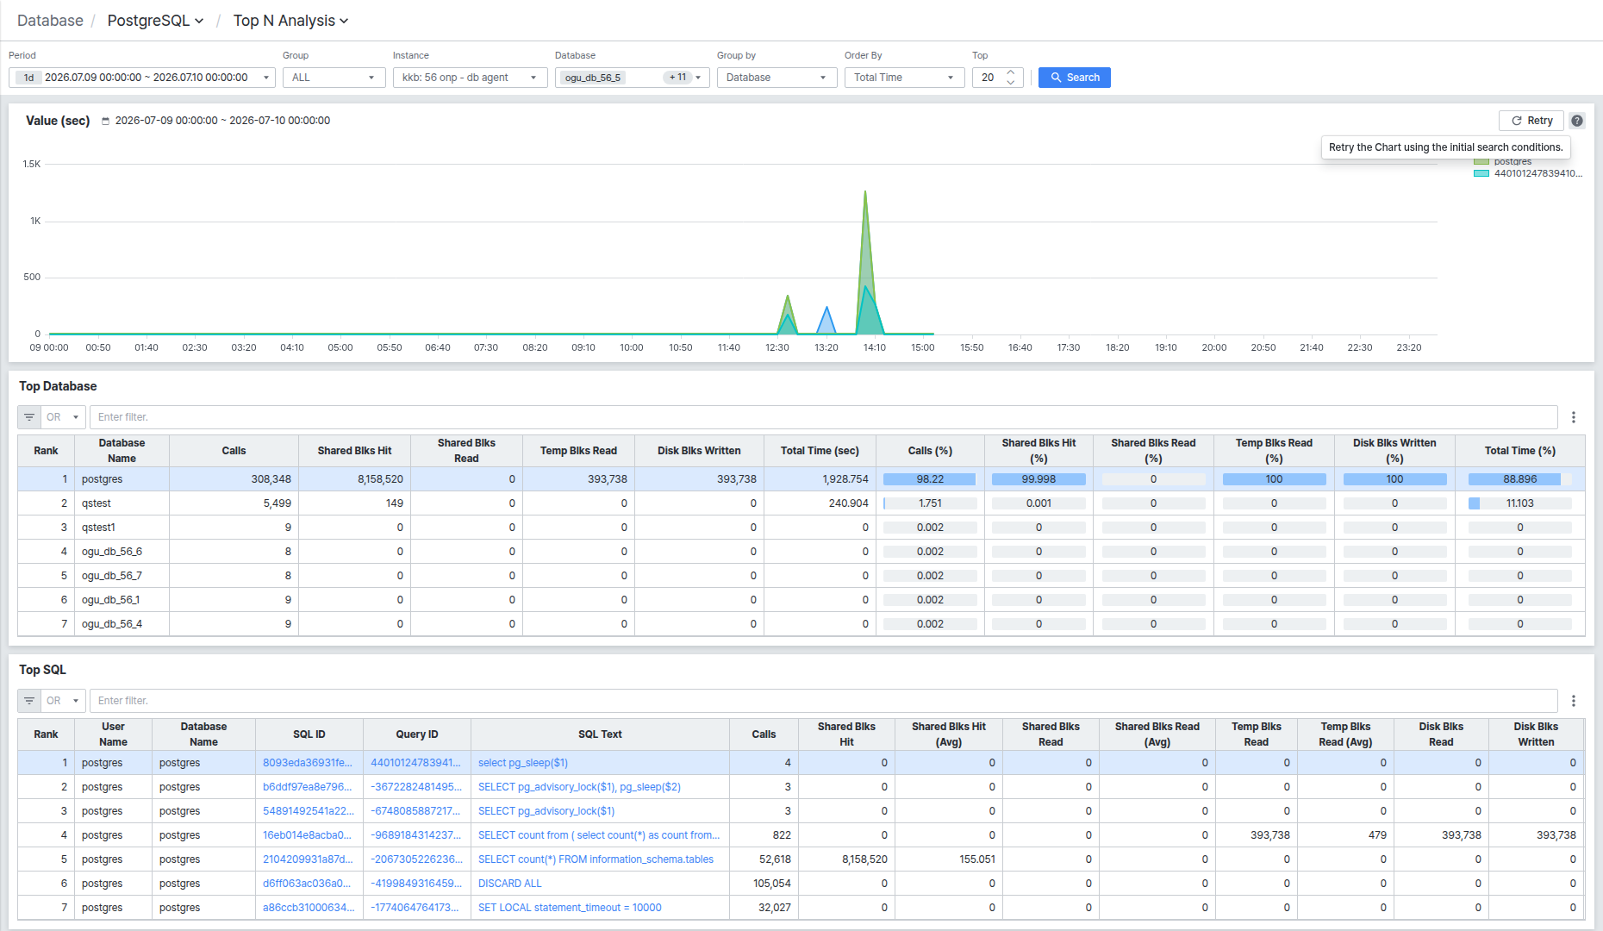Toggle the postgres legend series
Image resolution: width=1603 pixels, height=931 pixels.
pyautogui.click(x=1503, y=162)
